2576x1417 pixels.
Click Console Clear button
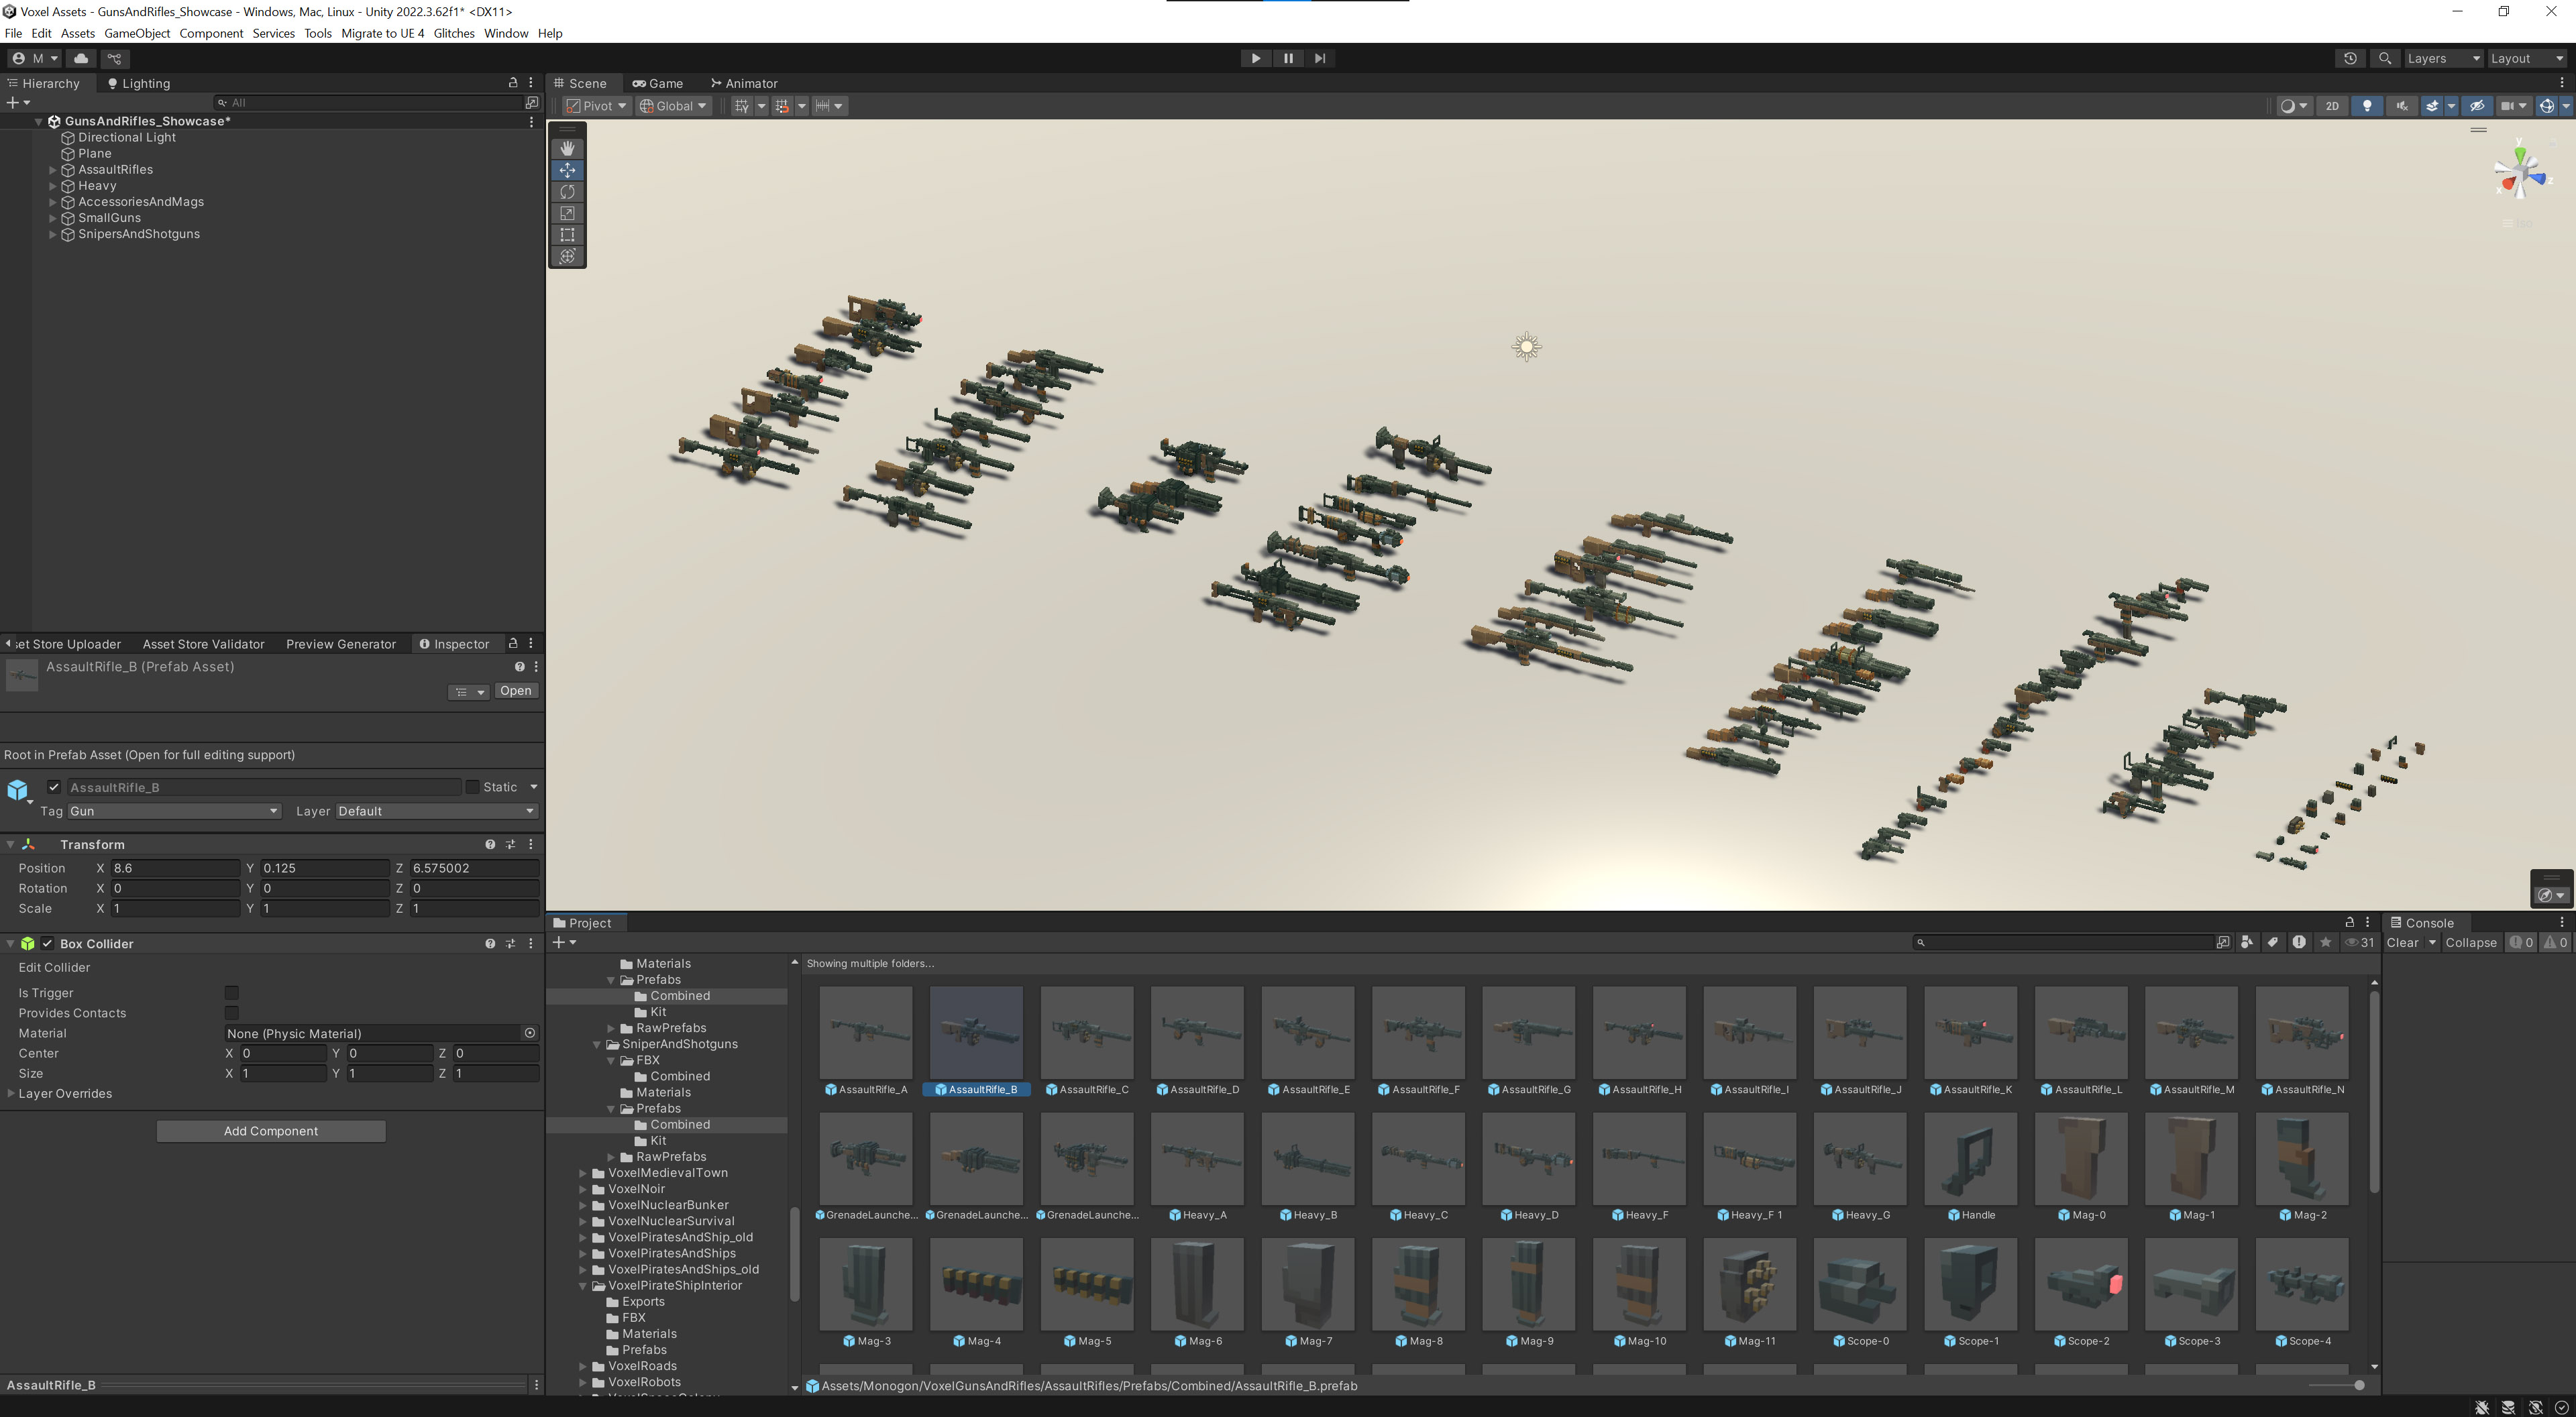point(2402,942)
